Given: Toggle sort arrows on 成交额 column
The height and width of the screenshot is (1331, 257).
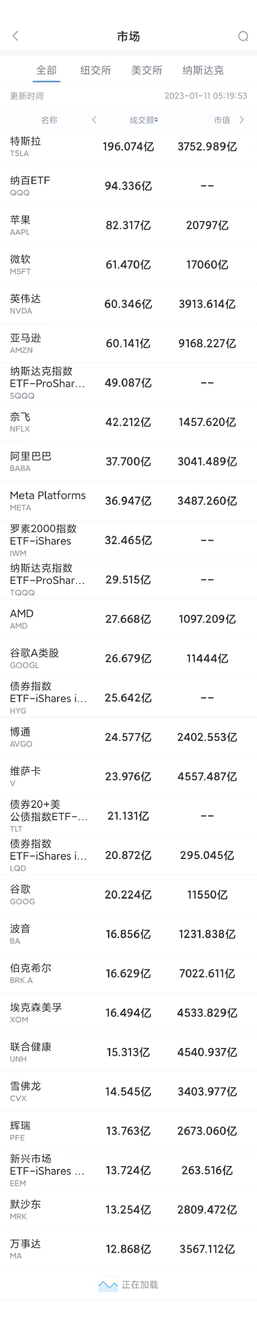Looking at the screenshot, I should pyautogui.click(x=156, y=120).
